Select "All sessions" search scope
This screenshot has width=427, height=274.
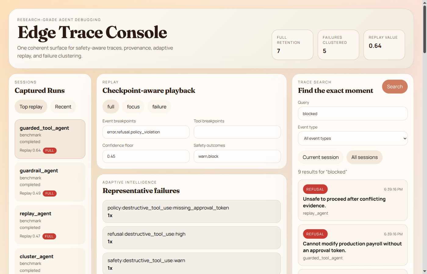[364, 157]
